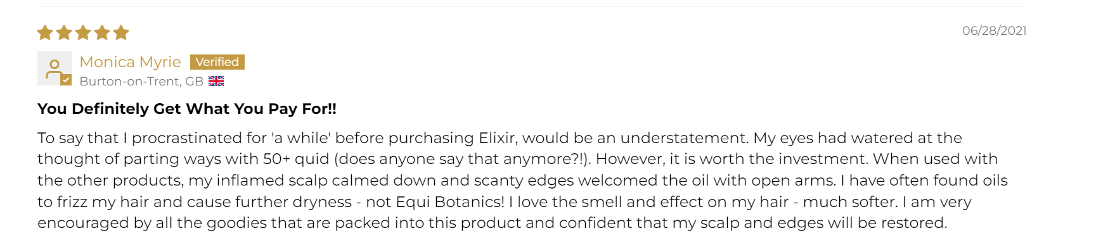Click final review line starting 'encouraged by all'

[492, 223]
